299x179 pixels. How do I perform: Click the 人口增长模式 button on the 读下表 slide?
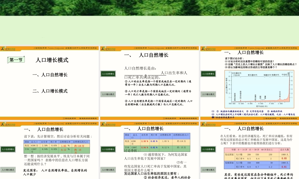(8, 170)
